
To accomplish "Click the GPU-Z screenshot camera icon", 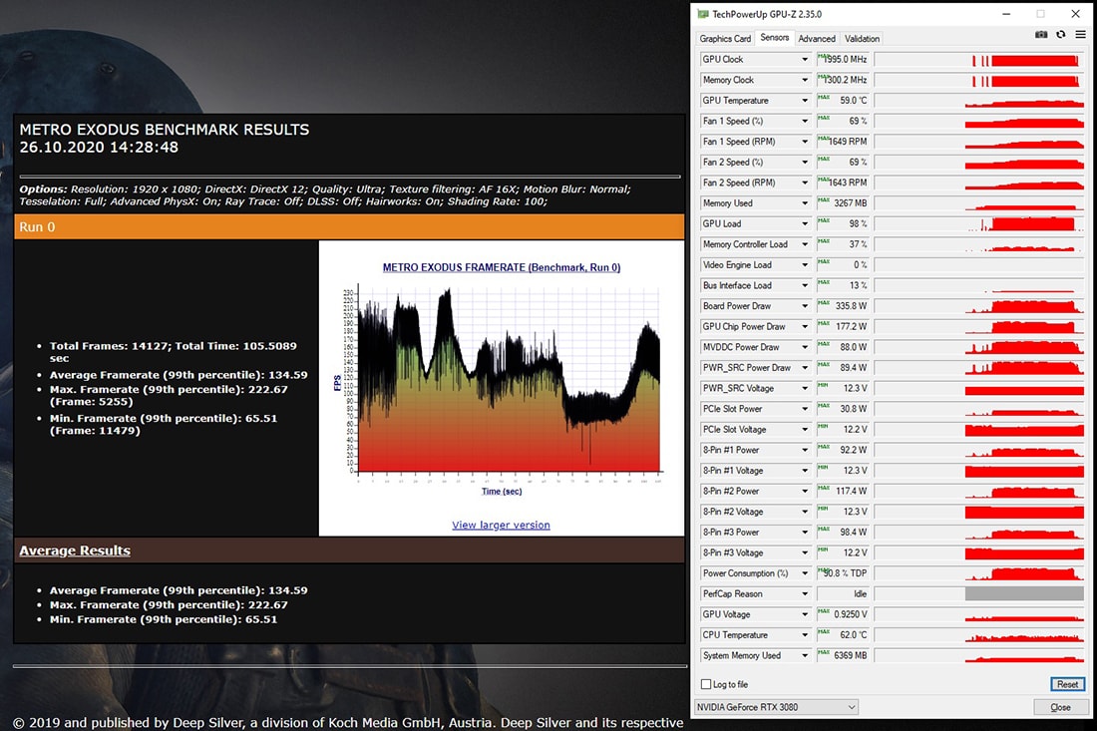I will pos(1041,34).
